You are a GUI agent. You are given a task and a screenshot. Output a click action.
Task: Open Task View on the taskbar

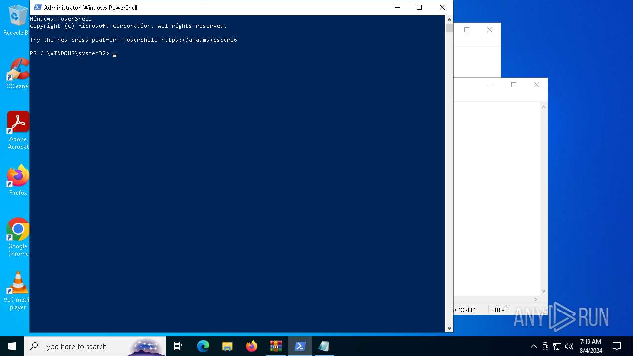pos(178,346)
